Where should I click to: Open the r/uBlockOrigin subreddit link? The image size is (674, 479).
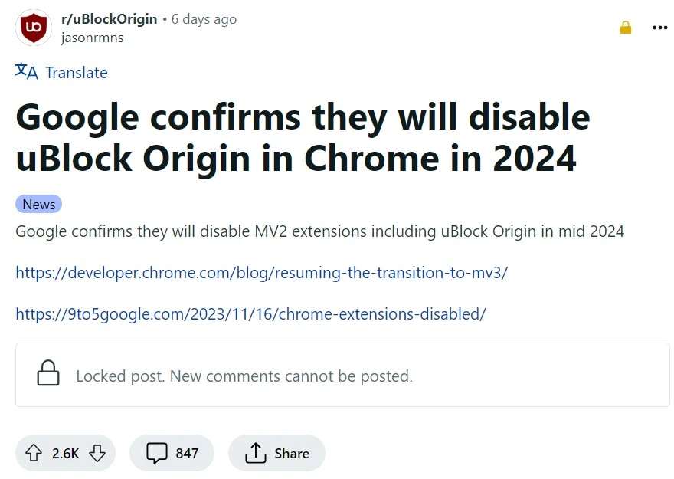click(x=109, y=19)
